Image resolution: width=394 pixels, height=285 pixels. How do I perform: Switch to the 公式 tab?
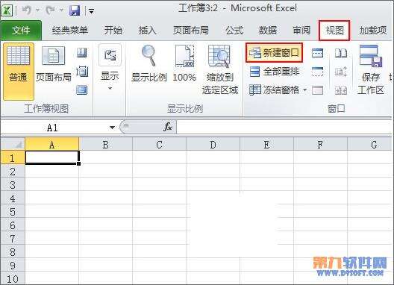pyautogui.click(x=234, y=31)
